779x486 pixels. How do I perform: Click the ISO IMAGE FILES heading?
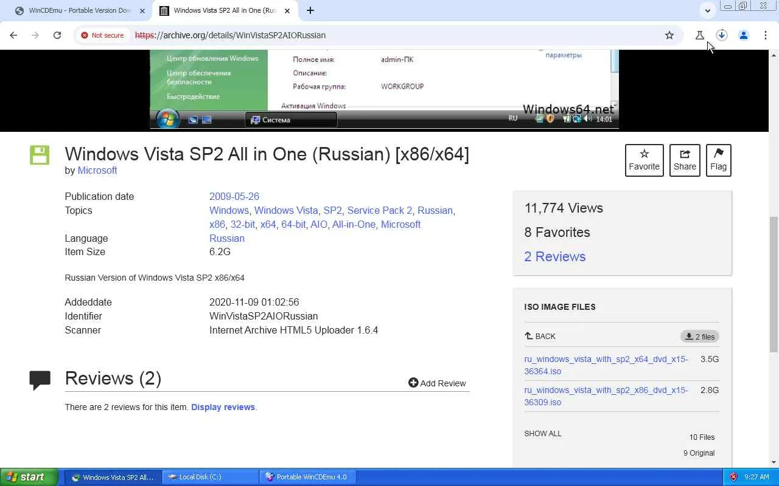pos(560,307)
